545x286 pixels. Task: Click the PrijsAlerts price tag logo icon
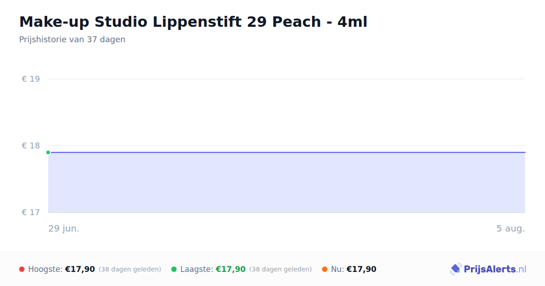[456, 269]
